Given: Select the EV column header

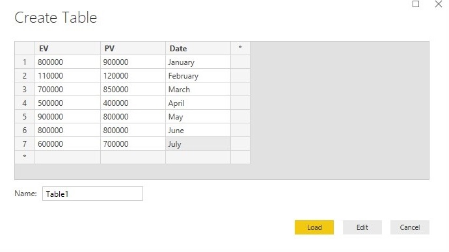Looking at the screenshot, I should tap(68, 48).
